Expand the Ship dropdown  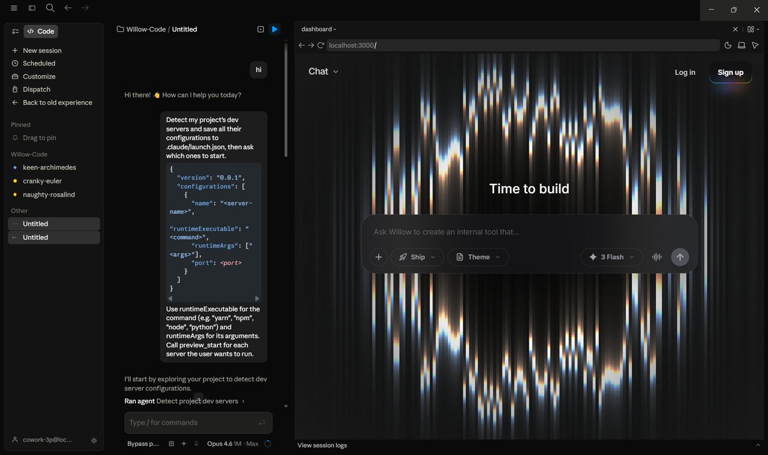click(x=417, y=257)
